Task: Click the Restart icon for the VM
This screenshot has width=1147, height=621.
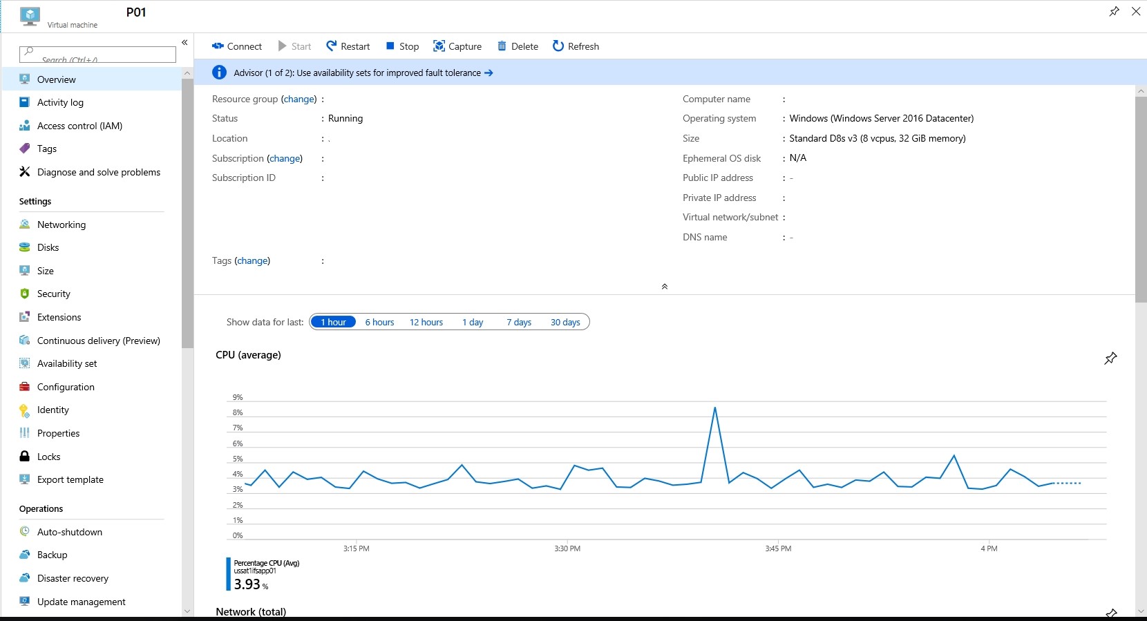Action: (332, 46)
